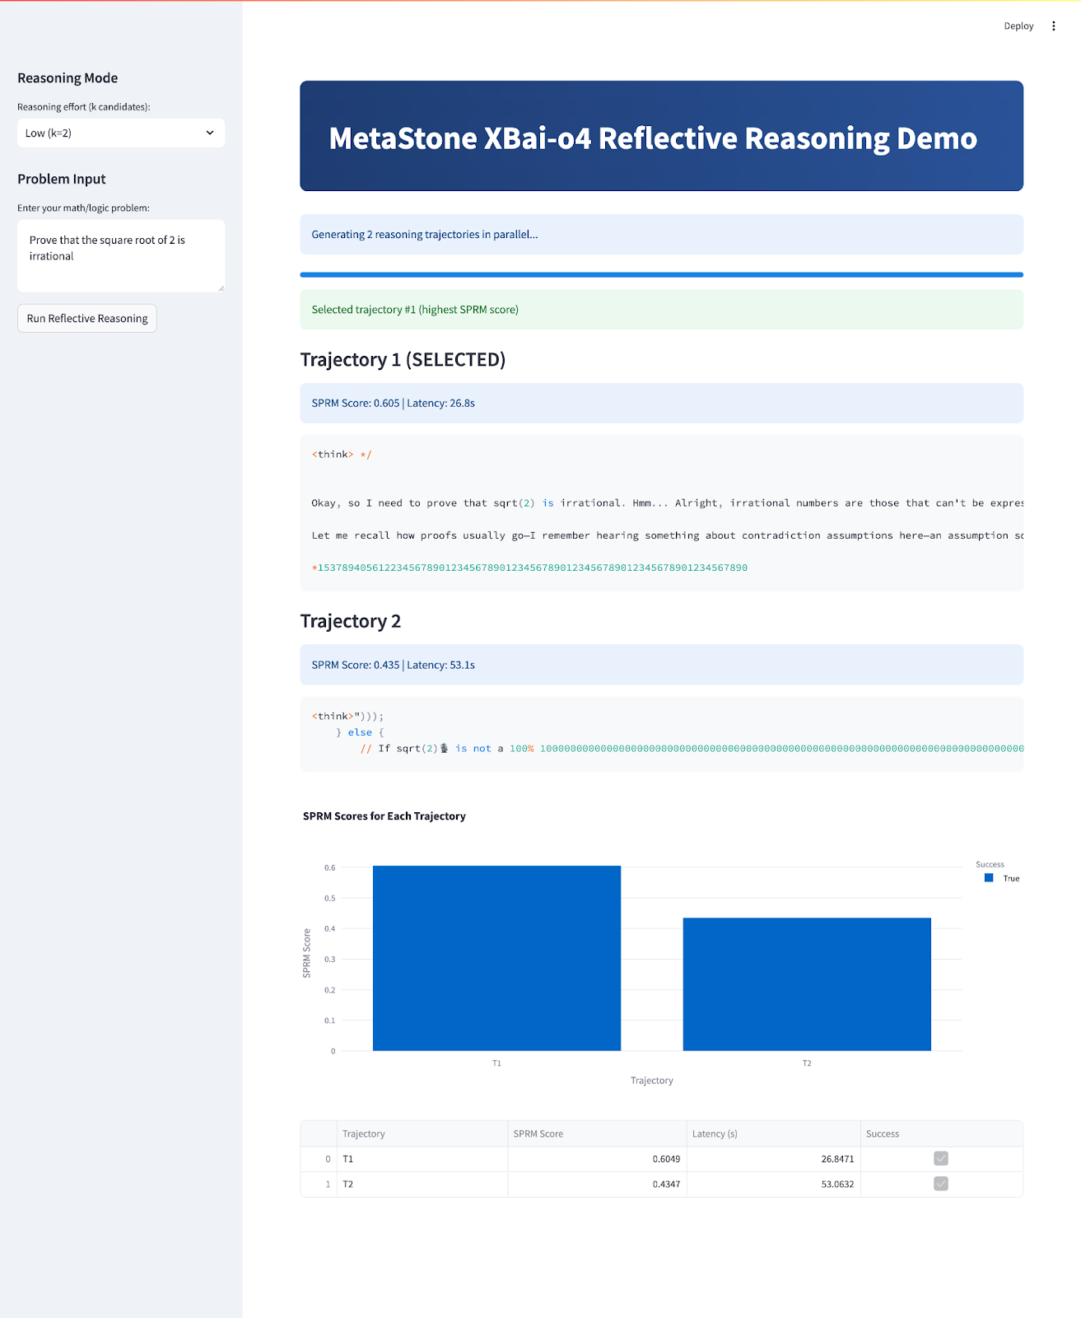
Task: Click the Success column header
Action: point(941,1134)
